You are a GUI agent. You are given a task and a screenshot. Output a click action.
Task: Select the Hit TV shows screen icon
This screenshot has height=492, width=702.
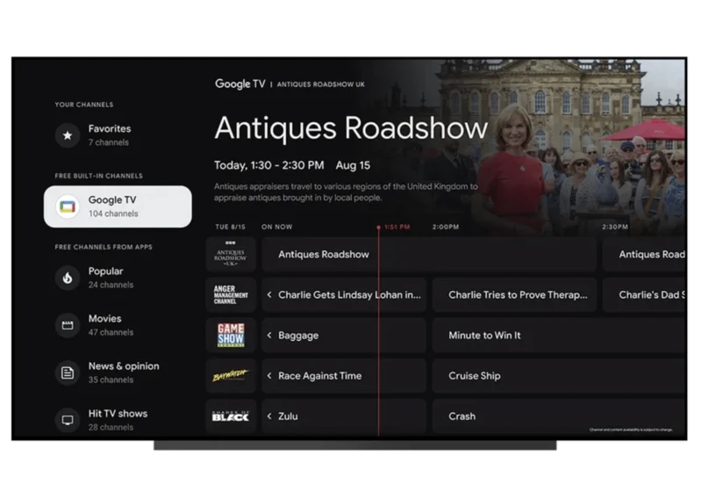[68, 420]
